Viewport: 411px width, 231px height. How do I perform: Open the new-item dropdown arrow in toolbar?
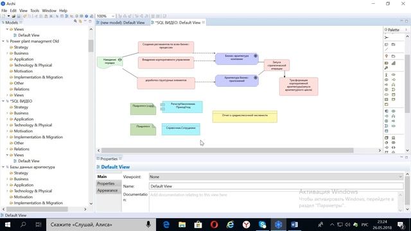click(8, 16)
